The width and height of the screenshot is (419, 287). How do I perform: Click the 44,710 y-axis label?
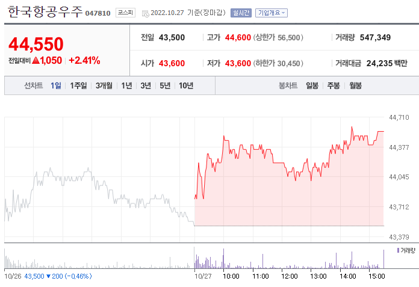(399, 117)
